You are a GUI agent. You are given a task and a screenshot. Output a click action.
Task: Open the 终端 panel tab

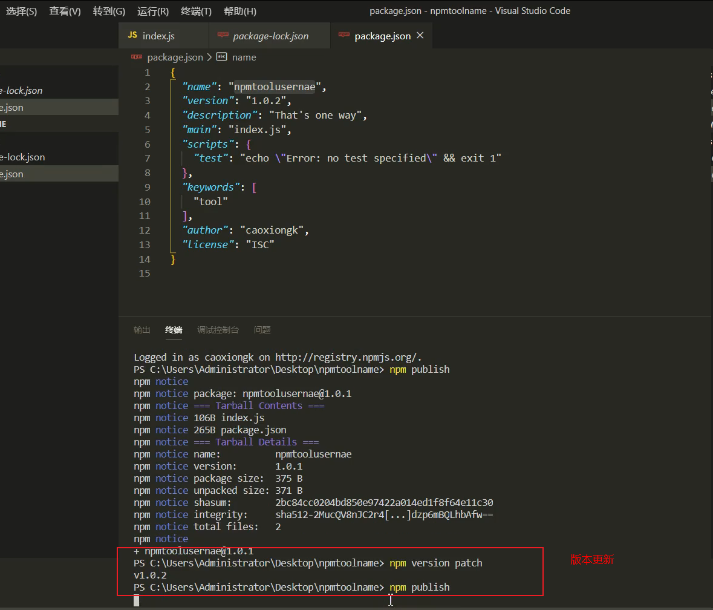click(174, 330)
